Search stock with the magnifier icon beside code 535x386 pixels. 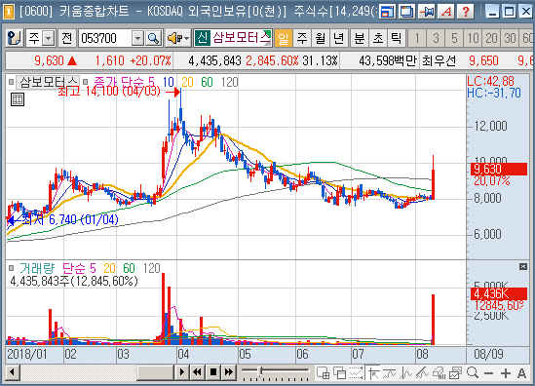point(154,38)
